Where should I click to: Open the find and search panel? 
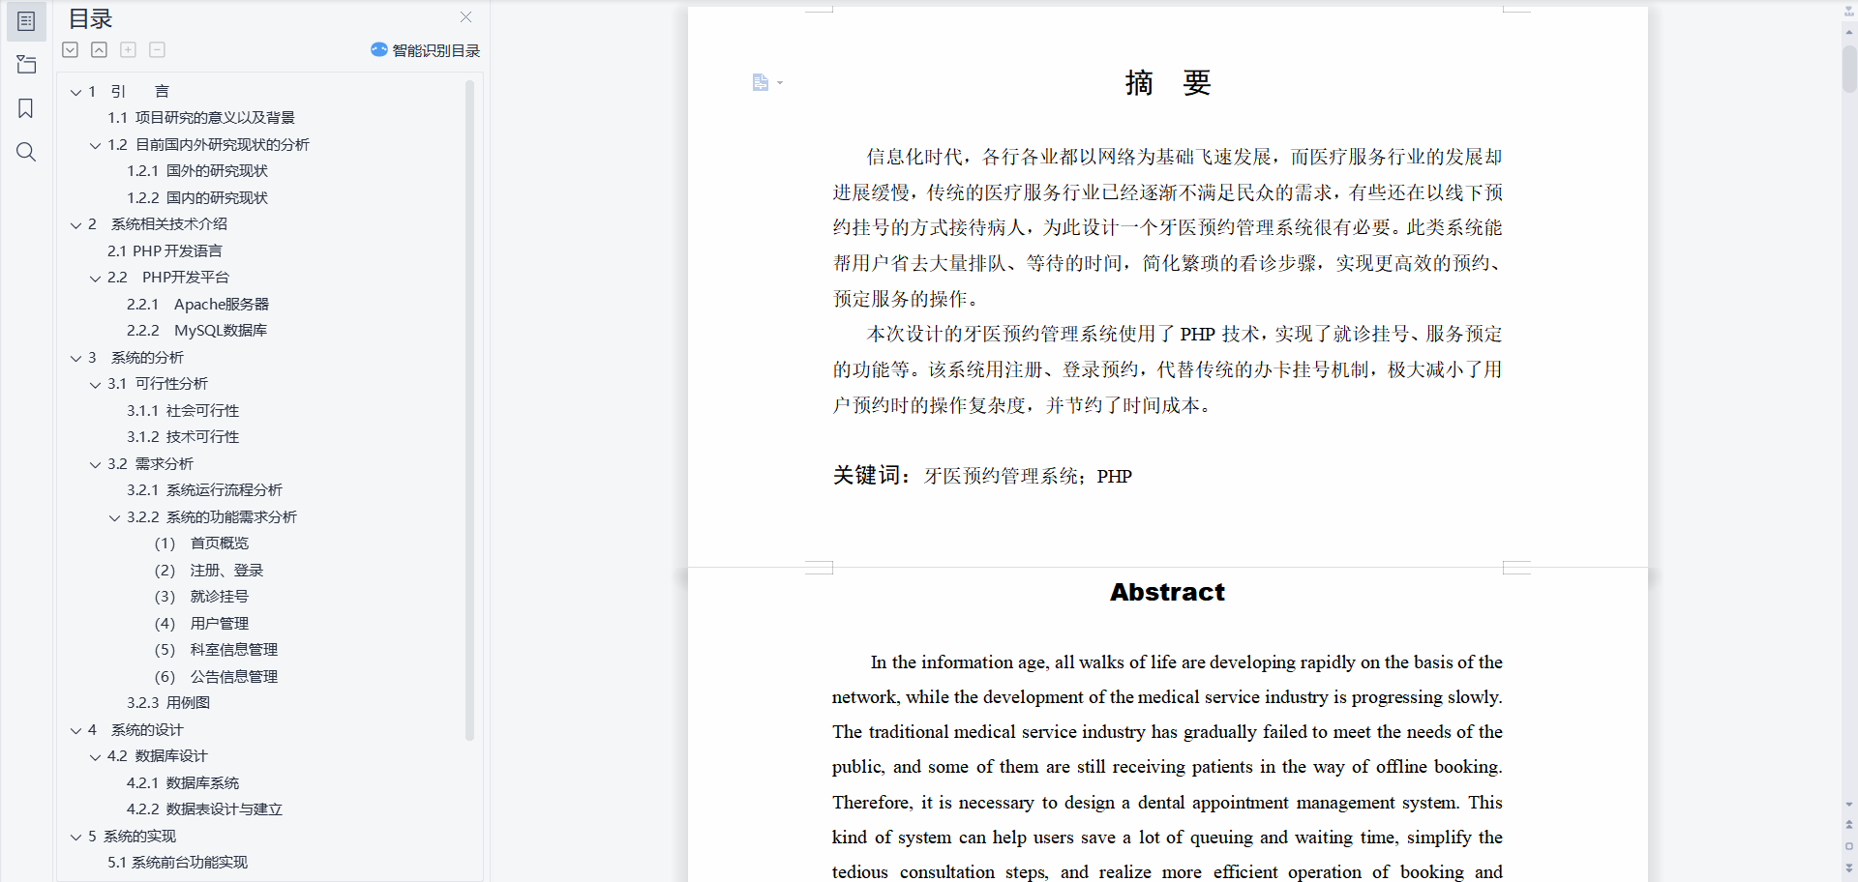tap(26, 152)
